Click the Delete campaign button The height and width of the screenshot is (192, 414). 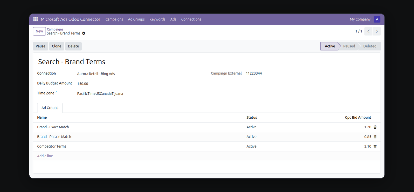pos(73,46)
